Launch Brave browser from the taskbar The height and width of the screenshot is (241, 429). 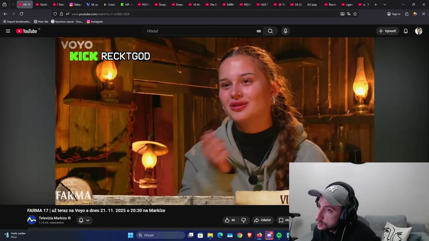point(249,235)
